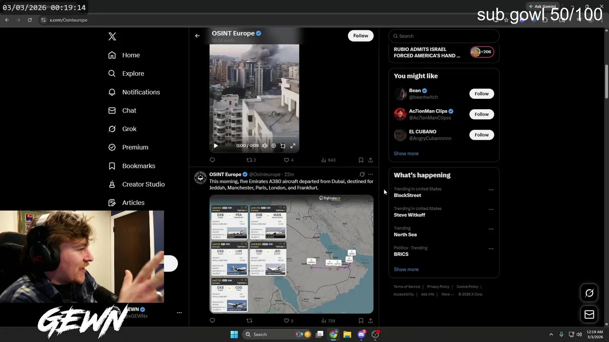Open options for the BRICS trend
The width and height of the screenshot is (609, 342).
491,248
